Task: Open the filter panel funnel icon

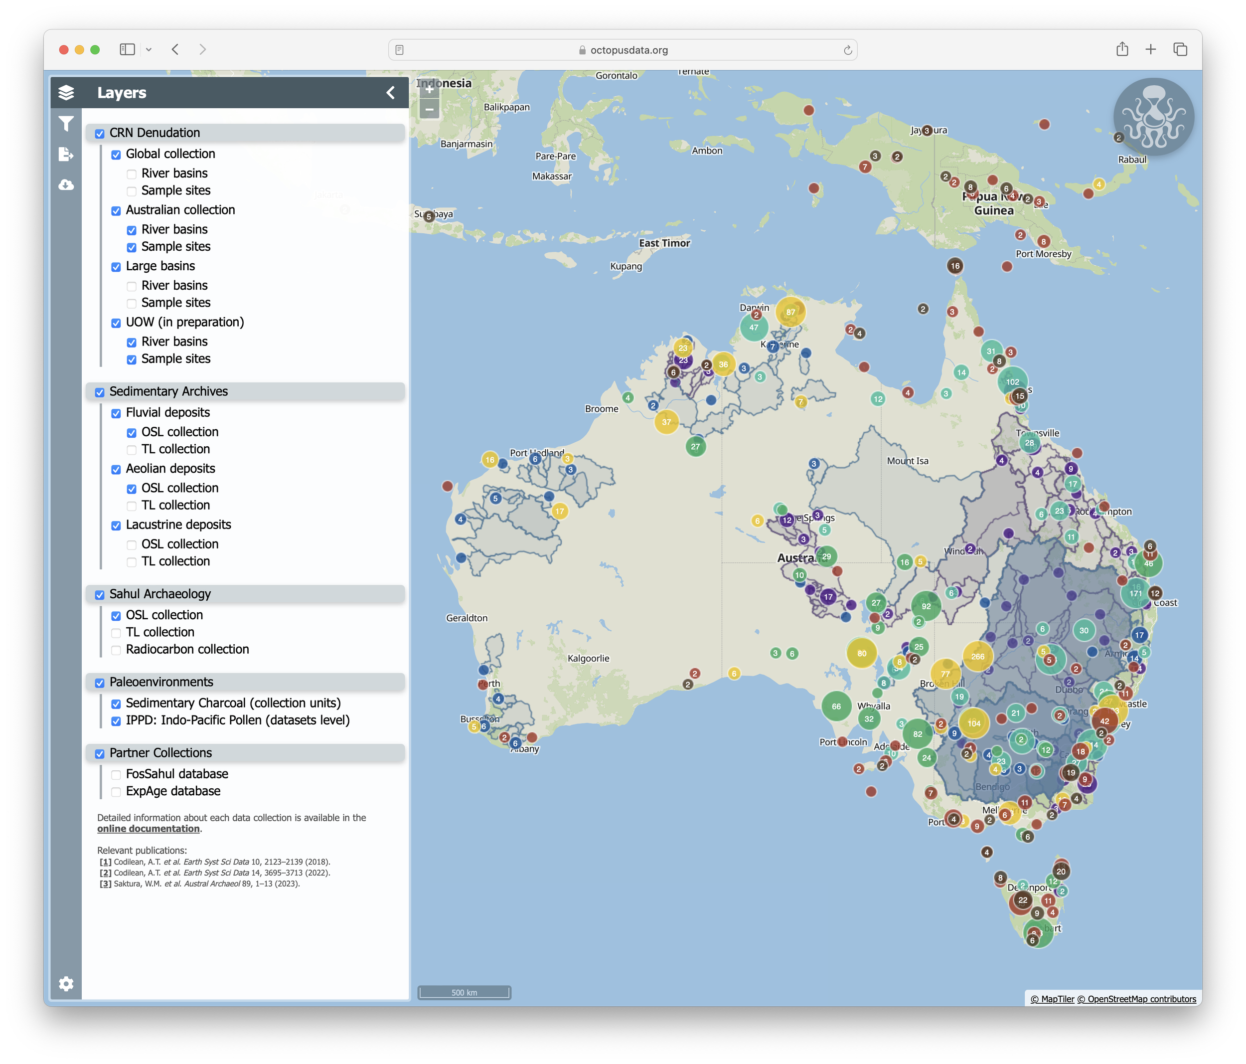Action: tap(66, 123)
